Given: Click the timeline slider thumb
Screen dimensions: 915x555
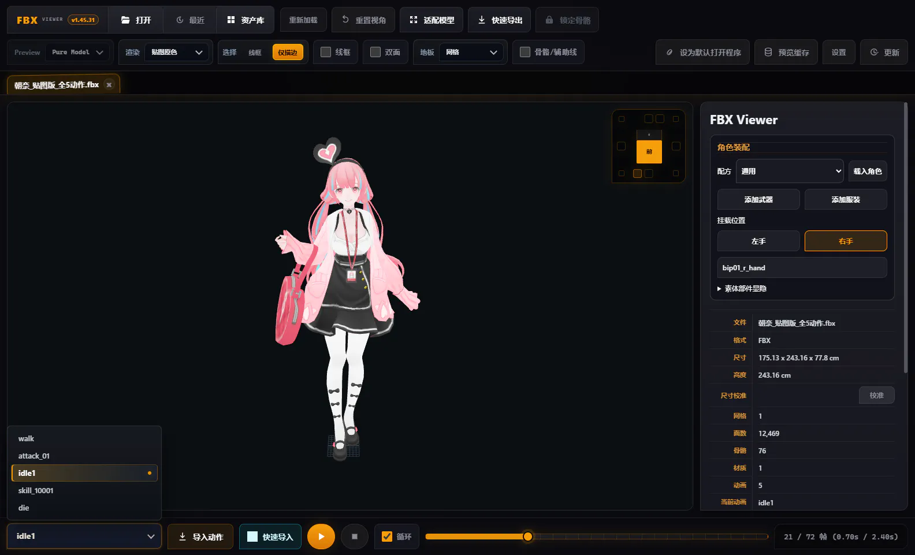Looking at the screenshot, I should click(527, 537).
